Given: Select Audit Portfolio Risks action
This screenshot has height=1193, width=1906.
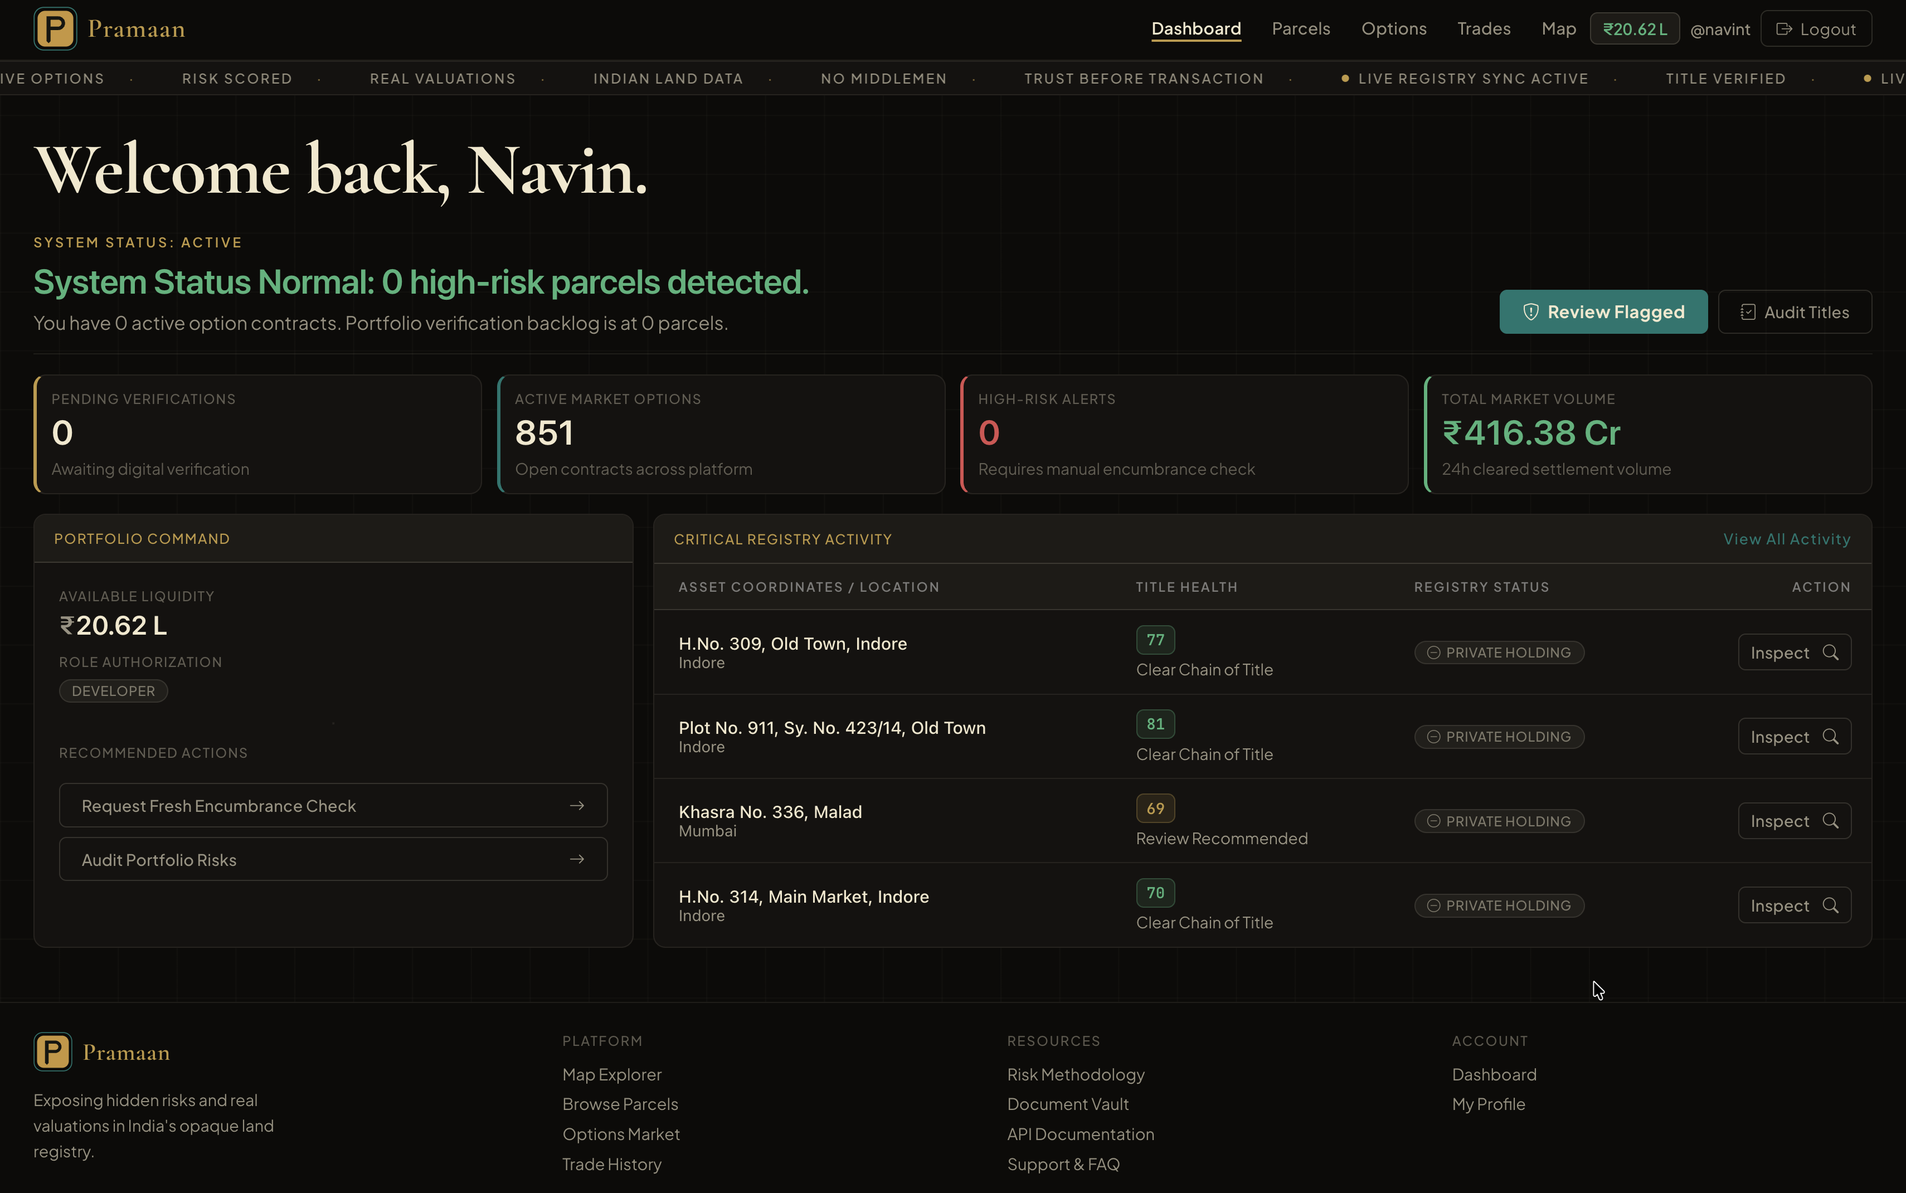Looking at the screenshot, I should pos(333,859).
